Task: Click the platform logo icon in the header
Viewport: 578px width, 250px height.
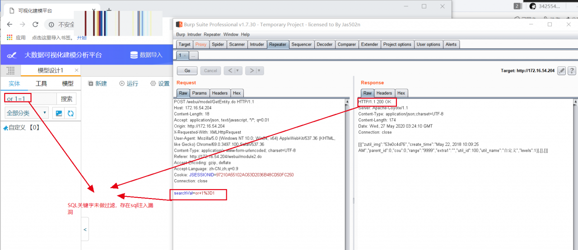Action: click(x=12, y=55)
